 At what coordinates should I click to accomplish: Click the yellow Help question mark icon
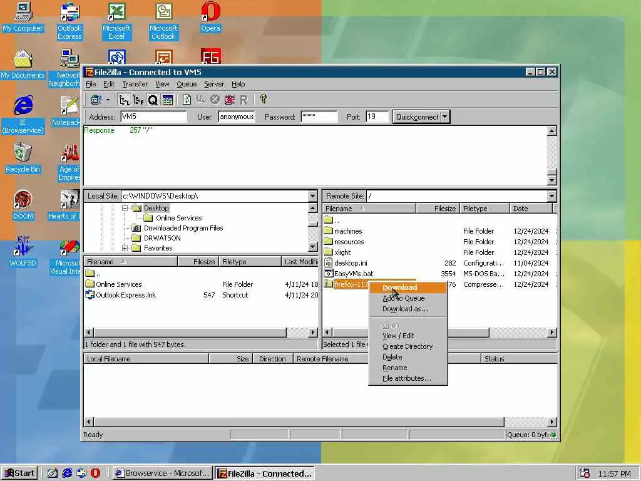pos(264,100)
